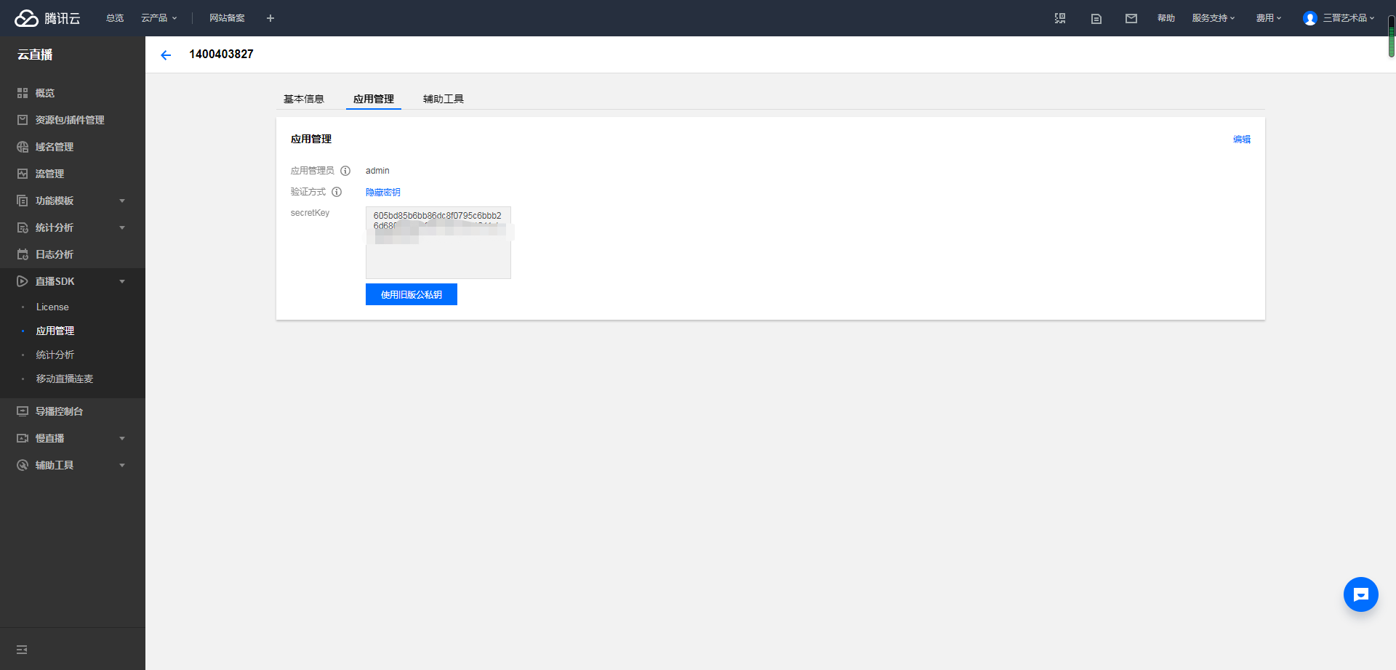The width and height of the screenshot is (1396, 670).
Task: Click the admin value text
Action: [x=377, y=171]
